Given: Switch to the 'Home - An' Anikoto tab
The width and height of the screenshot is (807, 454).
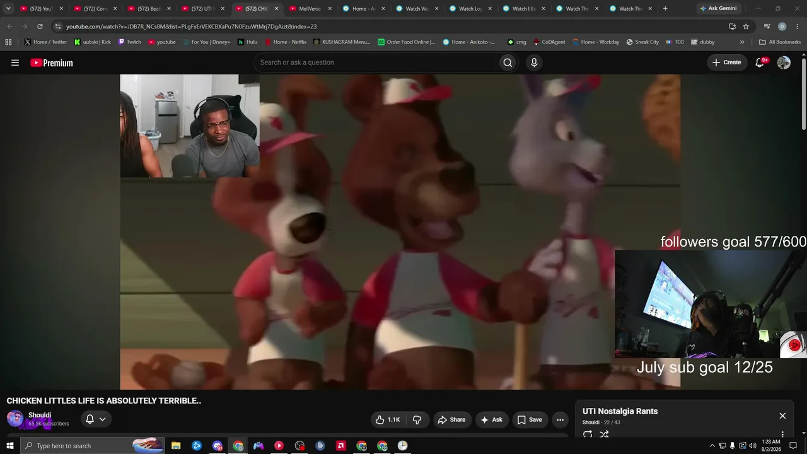Looking at the screenshot, I should (364, 9).
